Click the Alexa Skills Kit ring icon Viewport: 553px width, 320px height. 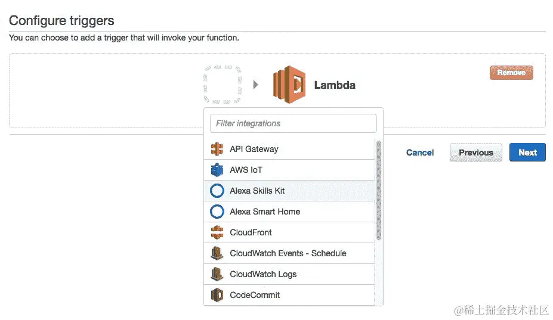217,191
